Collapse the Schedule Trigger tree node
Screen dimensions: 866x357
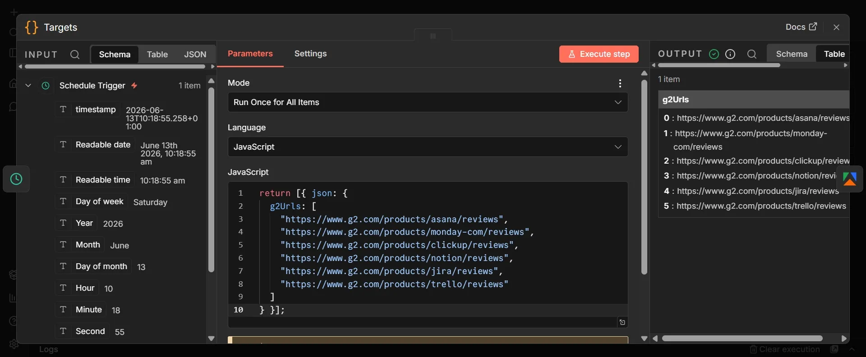click(28, 86)
